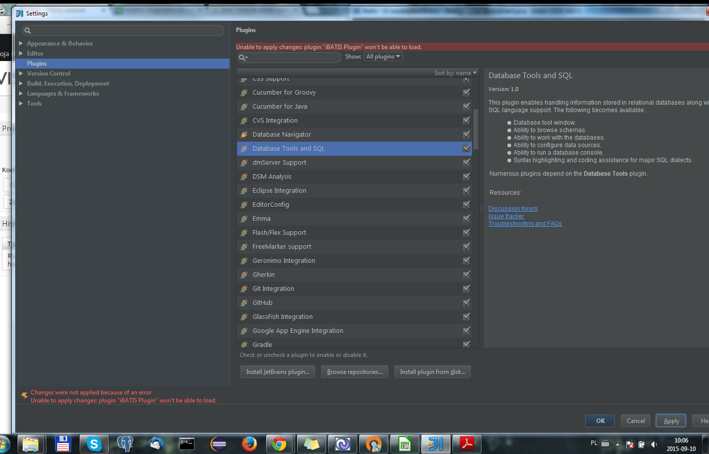Select the Cucumber for Java row

coord(354,107)
